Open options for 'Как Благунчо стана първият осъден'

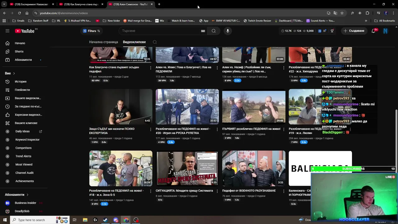click(151, 68)
